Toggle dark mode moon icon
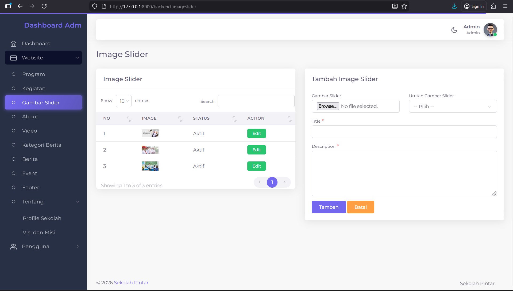 tap(454, 30)
